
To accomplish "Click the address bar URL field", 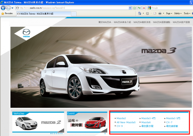I will (x=74, y=8).
